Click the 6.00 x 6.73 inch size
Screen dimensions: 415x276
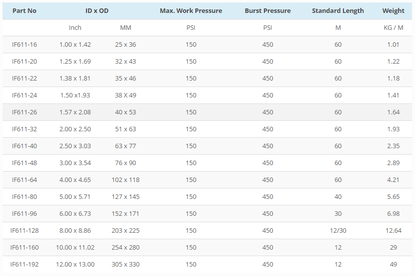click(75, 213)
